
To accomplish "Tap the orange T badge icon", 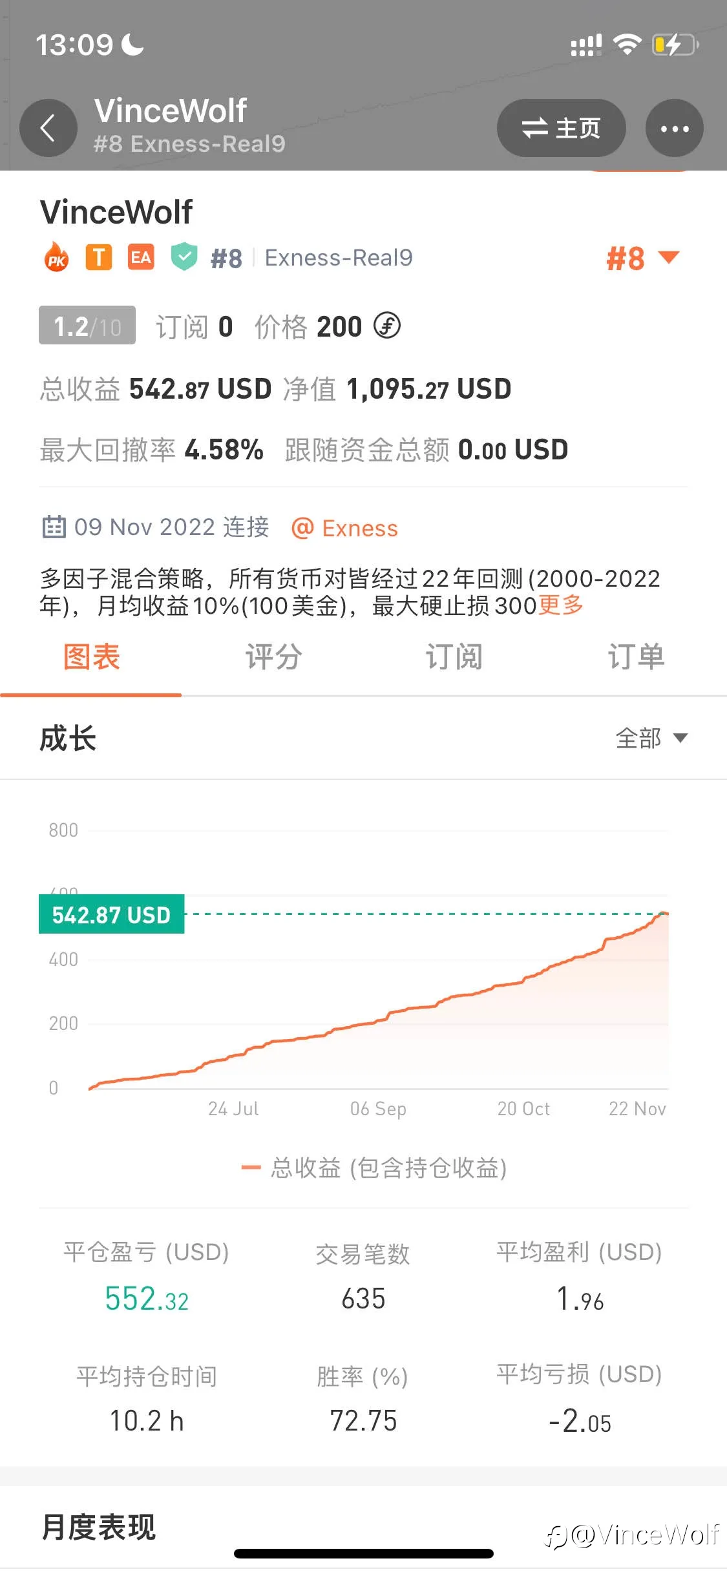I will pos(99,257).
